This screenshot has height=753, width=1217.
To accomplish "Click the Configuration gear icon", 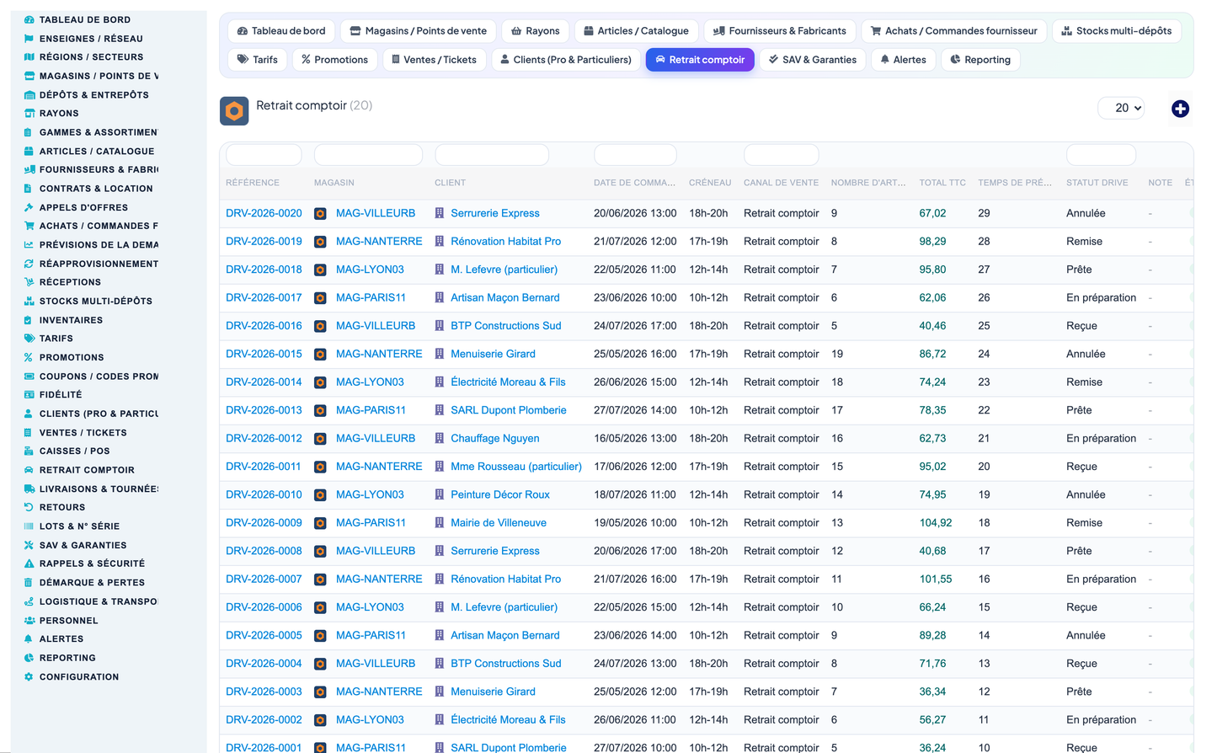I will [x=29, y=677].
